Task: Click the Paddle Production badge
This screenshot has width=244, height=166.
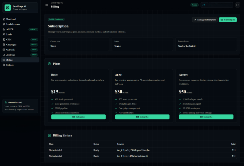Action: click(x=56, y=19)
